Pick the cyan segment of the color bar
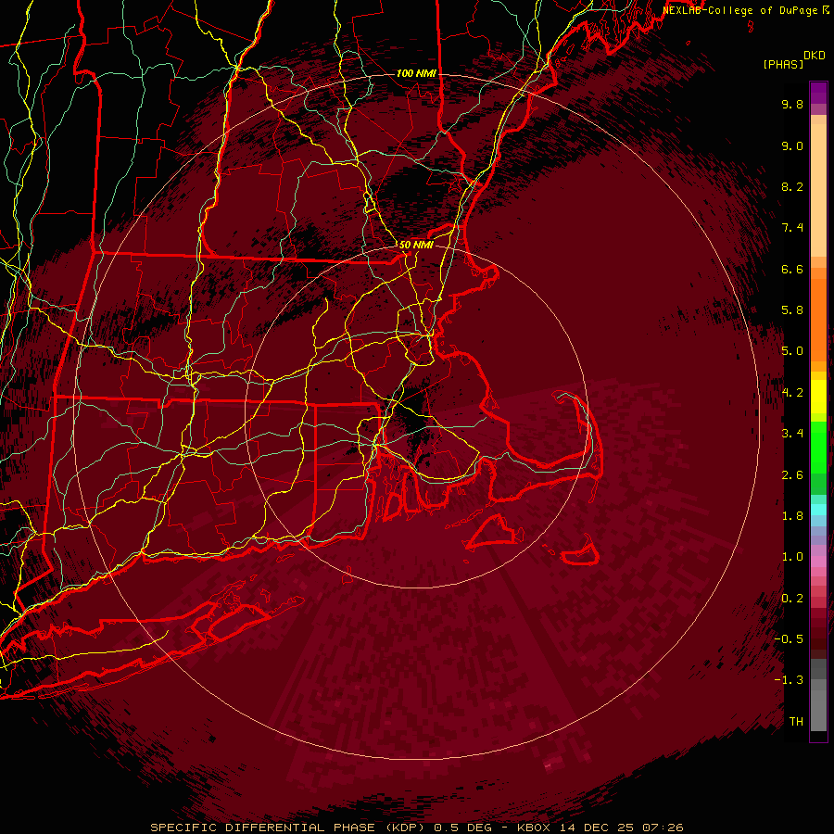This screenshot has width=834, height=834. point(818,510)
